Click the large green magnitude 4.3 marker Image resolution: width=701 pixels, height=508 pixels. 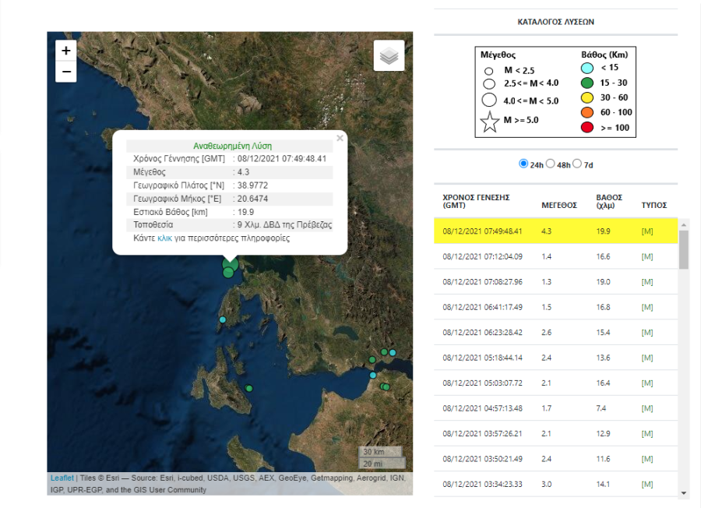pos(231,263)
